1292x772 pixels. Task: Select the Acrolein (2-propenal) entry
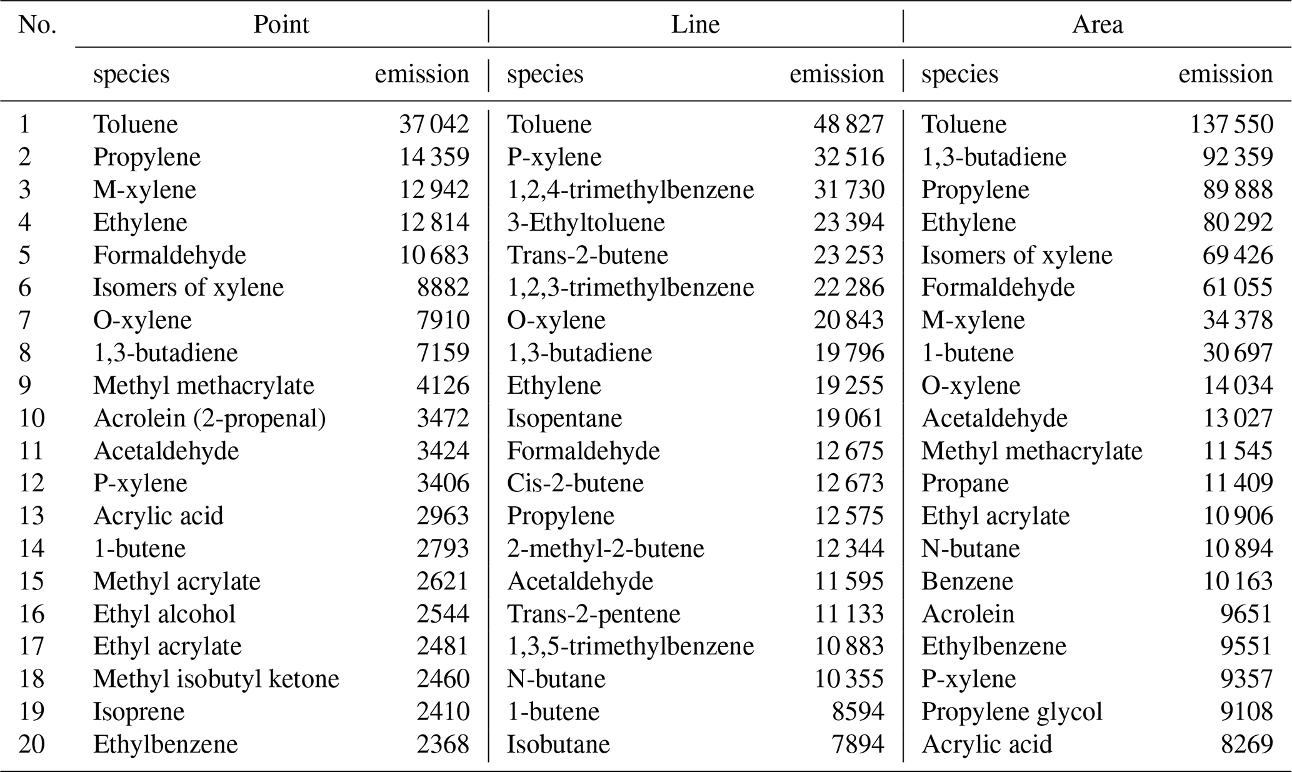(x=209, y=418)
